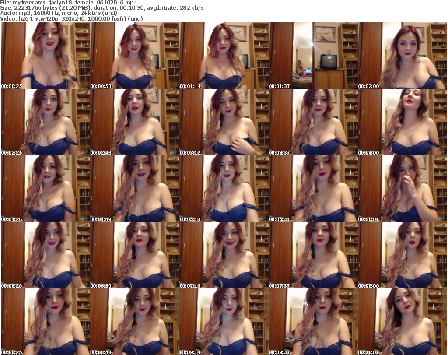The image size is (448, 355).
Task: Click the thumbnail at timestamp 00:00:25
Action: click(45, 56)
